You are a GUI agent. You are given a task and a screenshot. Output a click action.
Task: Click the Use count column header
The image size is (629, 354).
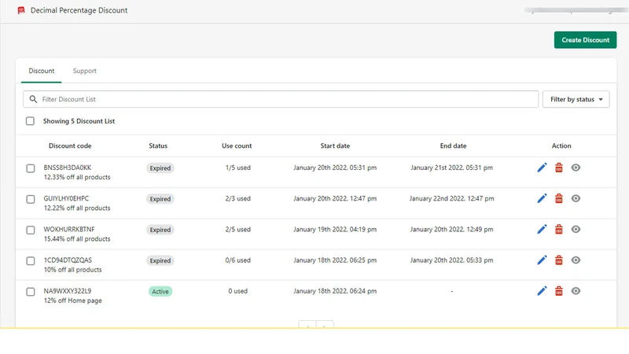[237, 146]
